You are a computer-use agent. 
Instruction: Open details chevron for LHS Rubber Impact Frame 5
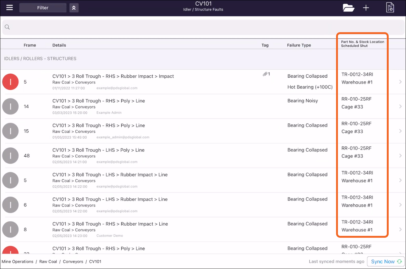400,180
